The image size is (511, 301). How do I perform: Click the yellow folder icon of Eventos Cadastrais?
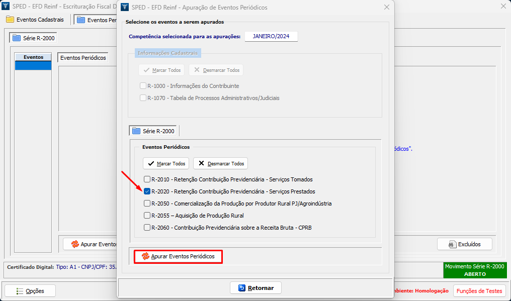coord(10,20)
